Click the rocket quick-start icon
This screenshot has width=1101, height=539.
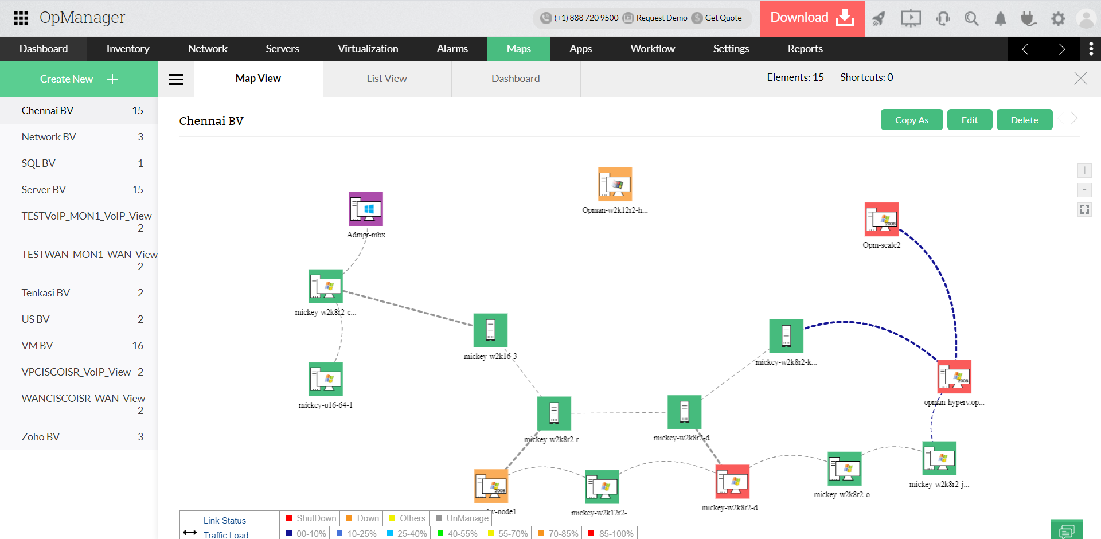click(879, 18)
